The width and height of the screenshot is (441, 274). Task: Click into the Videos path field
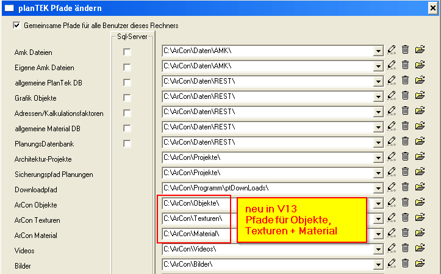pyautogui.click(x=267, y=248)
